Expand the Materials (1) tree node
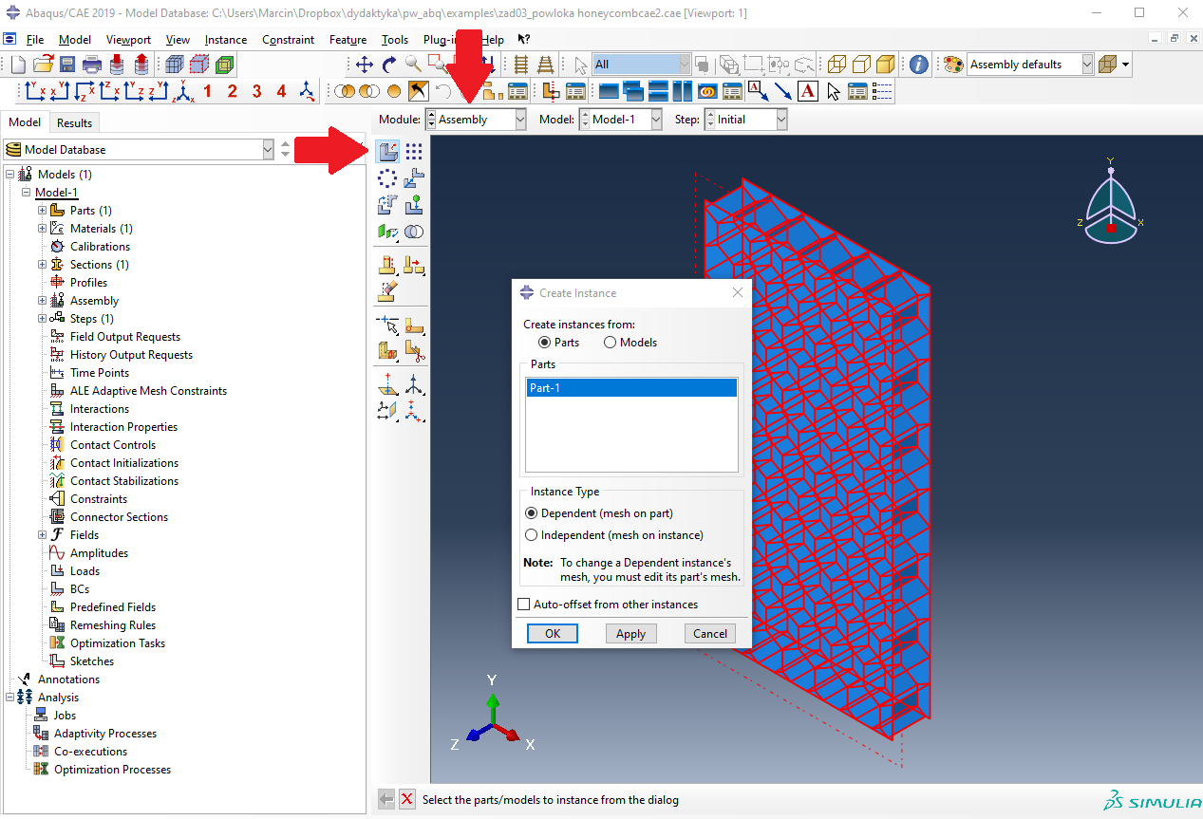This screenshot has height=819, width=1203. [x=42, y=229]
